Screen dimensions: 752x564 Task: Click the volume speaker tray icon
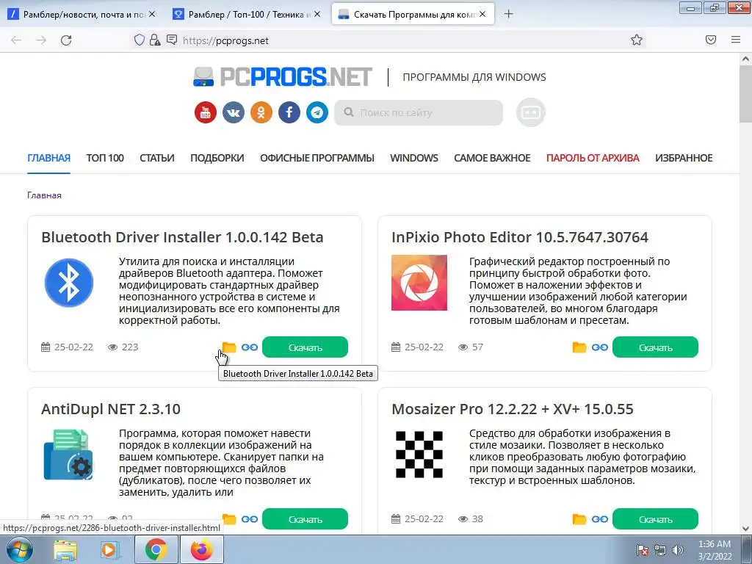click(x=678, y=550)
